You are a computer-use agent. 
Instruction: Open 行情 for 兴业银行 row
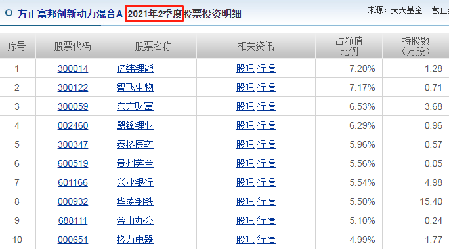click(267, 182)
